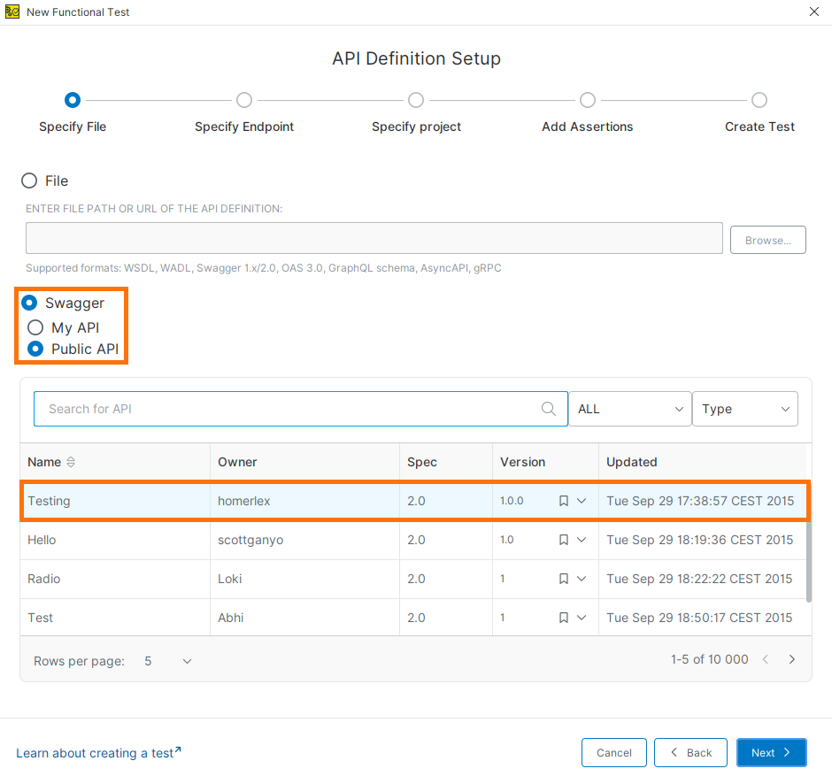Select the Test API row name
Screen dimensions: 832x784
(41, 618)
